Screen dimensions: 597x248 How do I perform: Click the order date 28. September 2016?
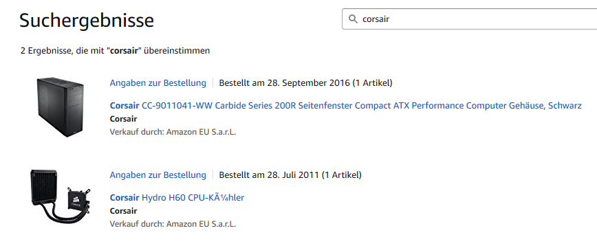coord(309,83)
